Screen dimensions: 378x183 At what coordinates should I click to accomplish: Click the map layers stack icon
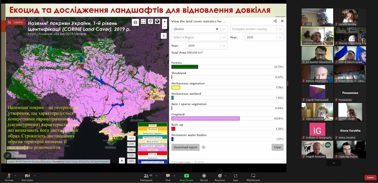[x=135, y=22]
